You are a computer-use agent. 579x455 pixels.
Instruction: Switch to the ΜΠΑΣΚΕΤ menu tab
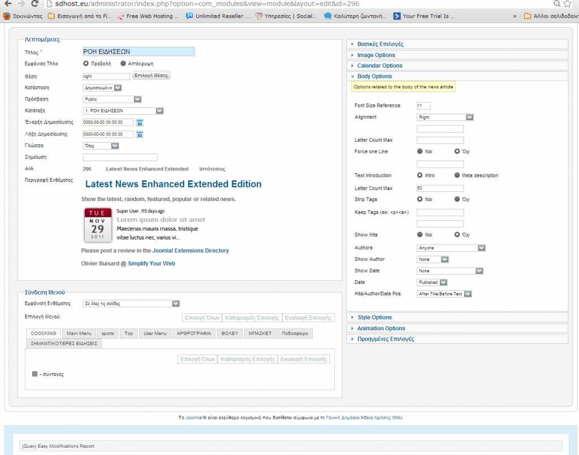coord(260,334)
